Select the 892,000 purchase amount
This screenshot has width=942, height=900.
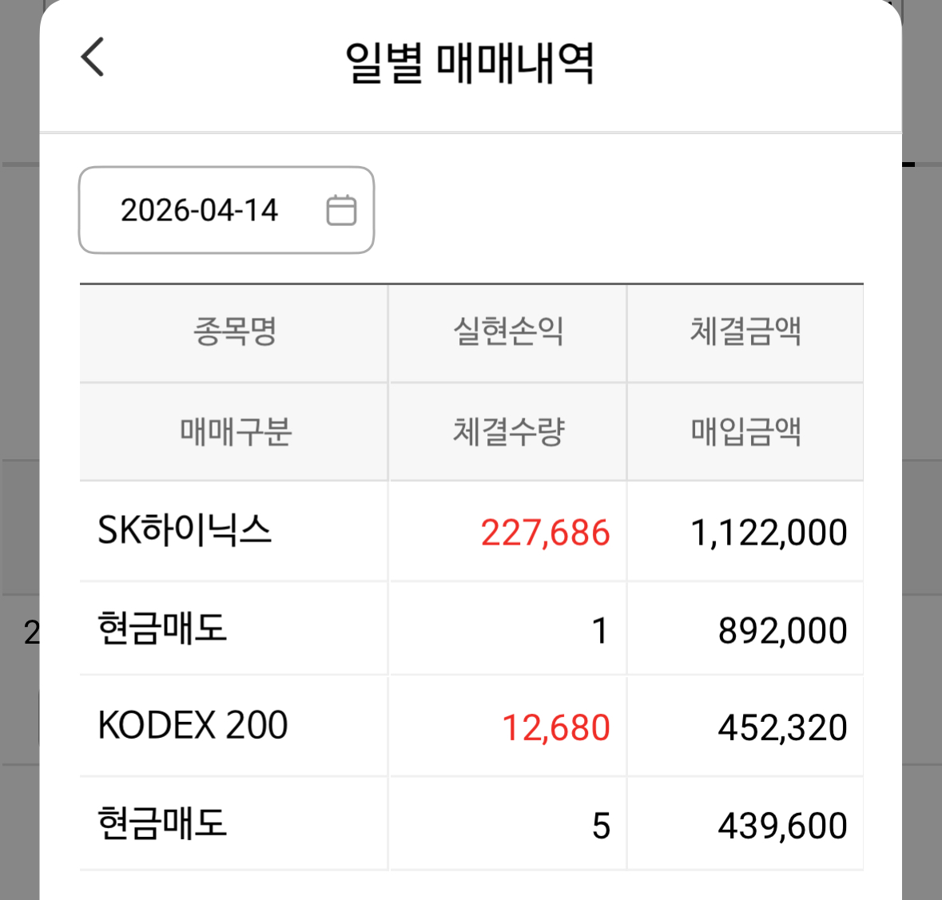point(782,631)
